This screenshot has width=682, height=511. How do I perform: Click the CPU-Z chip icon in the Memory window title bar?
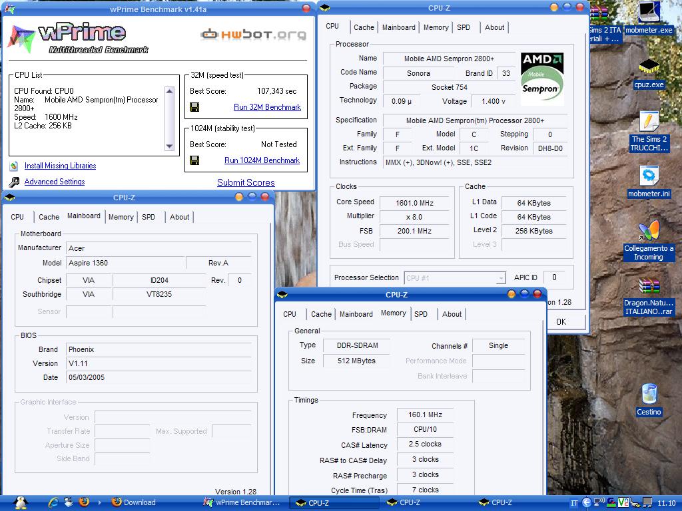pyautogui.click(x=282, y=295)
